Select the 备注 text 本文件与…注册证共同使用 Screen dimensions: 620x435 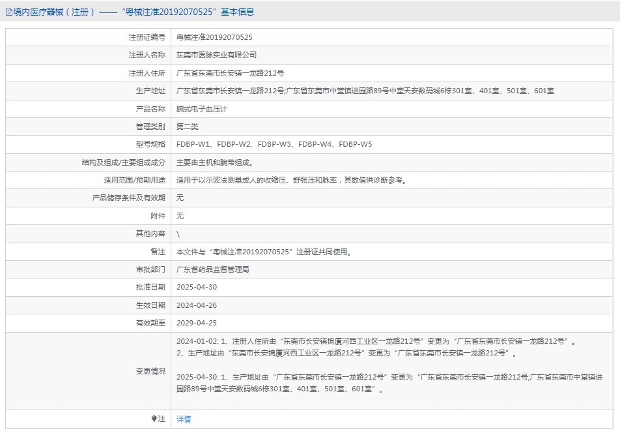pos(264,252)
